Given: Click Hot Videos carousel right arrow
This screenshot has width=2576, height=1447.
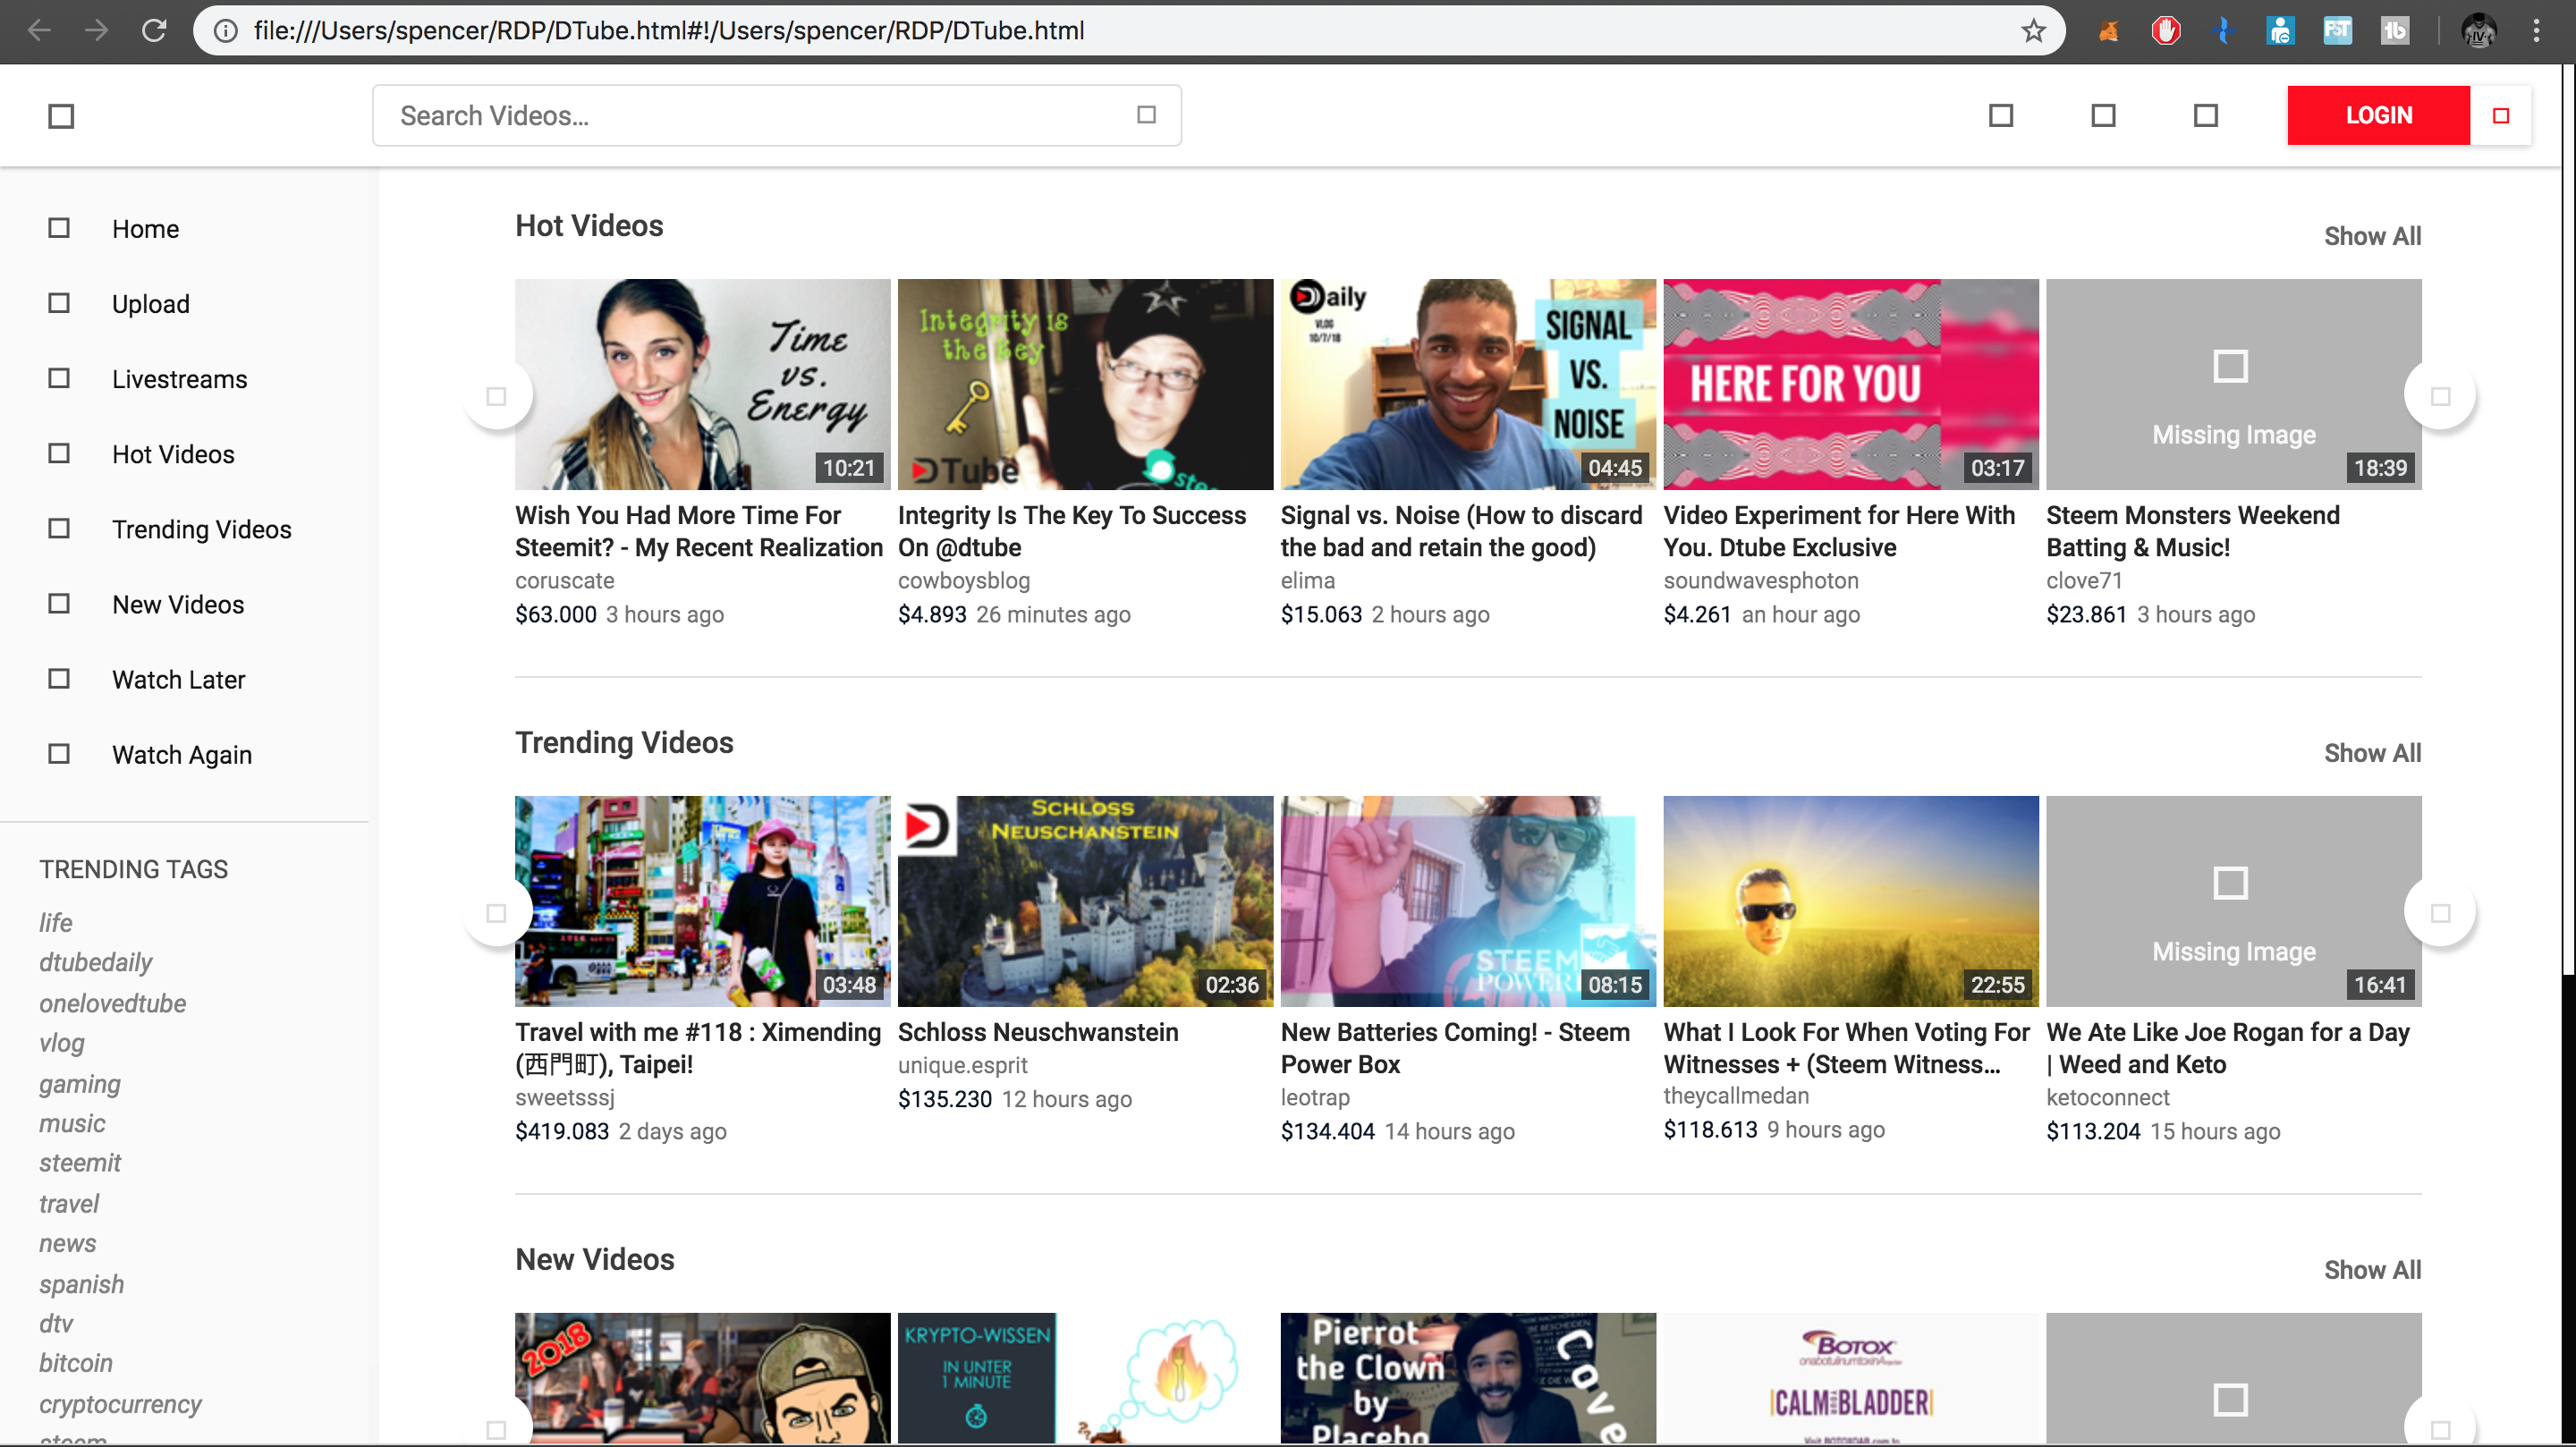Looking at the screenshot, I should pyautogui.click(x=2440, y=396).
